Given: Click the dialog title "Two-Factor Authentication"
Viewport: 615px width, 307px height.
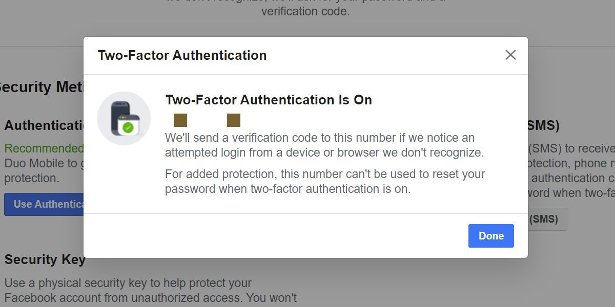Looking at the screenshot, I should [x=182, y=55].
